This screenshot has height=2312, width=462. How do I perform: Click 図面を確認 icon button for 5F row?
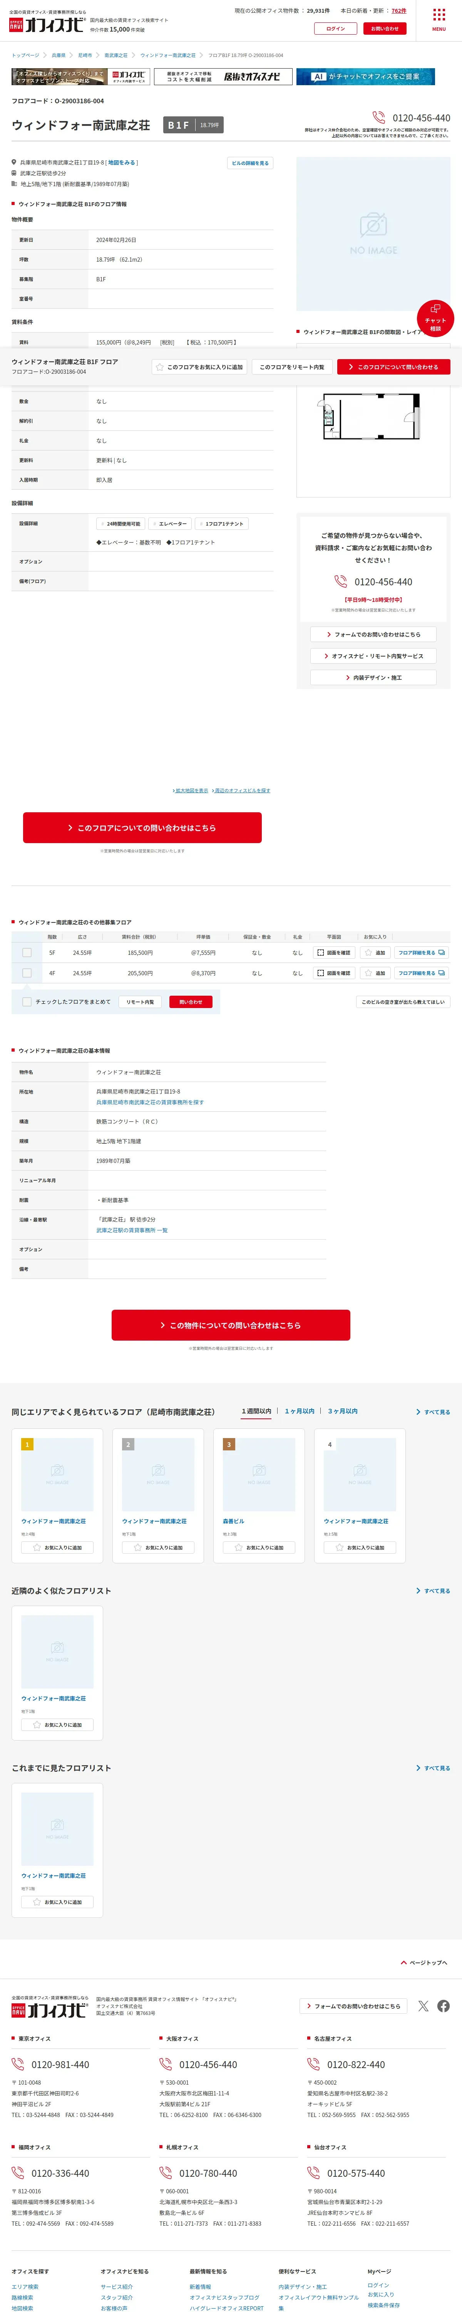coord(334,952)
